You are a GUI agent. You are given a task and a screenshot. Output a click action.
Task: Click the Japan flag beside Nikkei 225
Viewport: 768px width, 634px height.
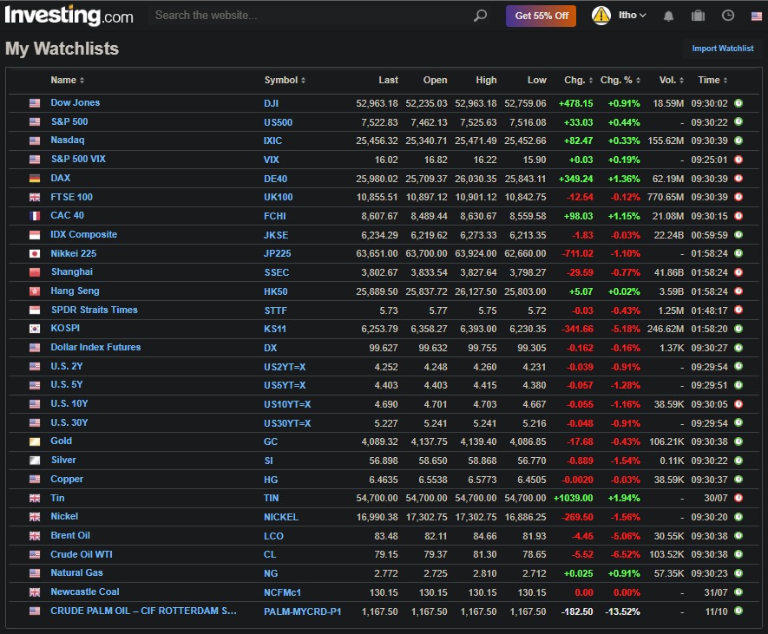[35, 253]
